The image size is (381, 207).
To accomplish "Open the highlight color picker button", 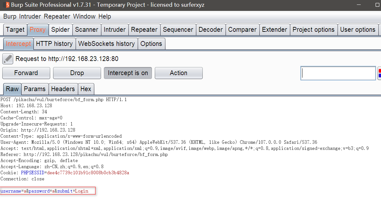I will click(x=379, y=73).
